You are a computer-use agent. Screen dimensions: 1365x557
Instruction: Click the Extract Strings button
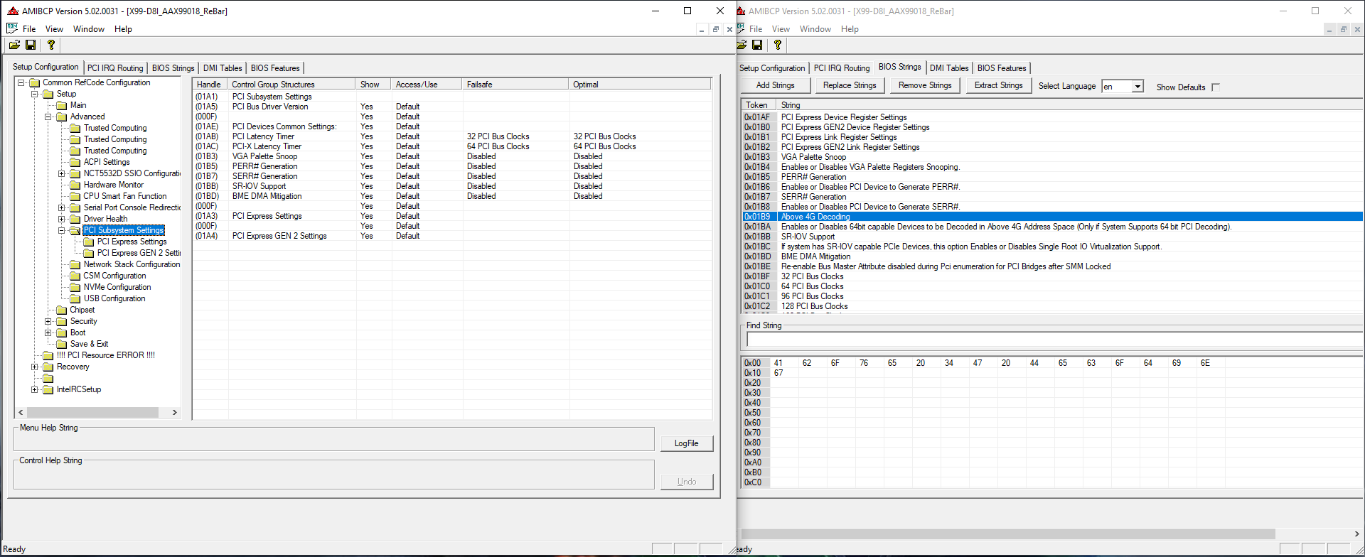tap(999, 85)
